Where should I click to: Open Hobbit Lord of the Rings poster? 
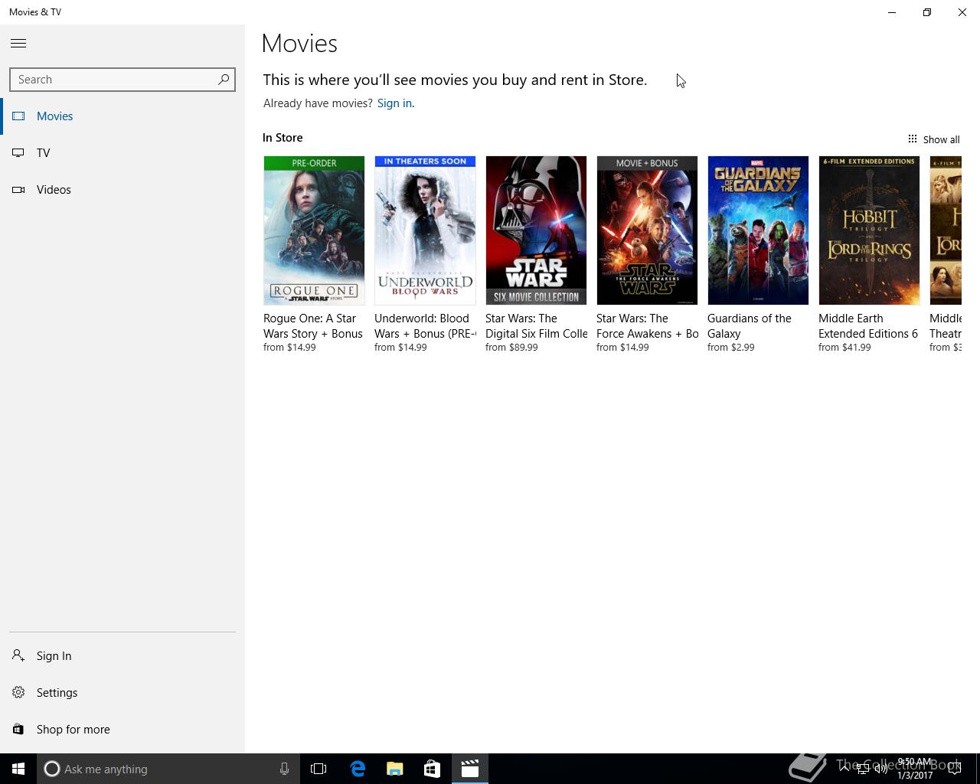point(869,230)
